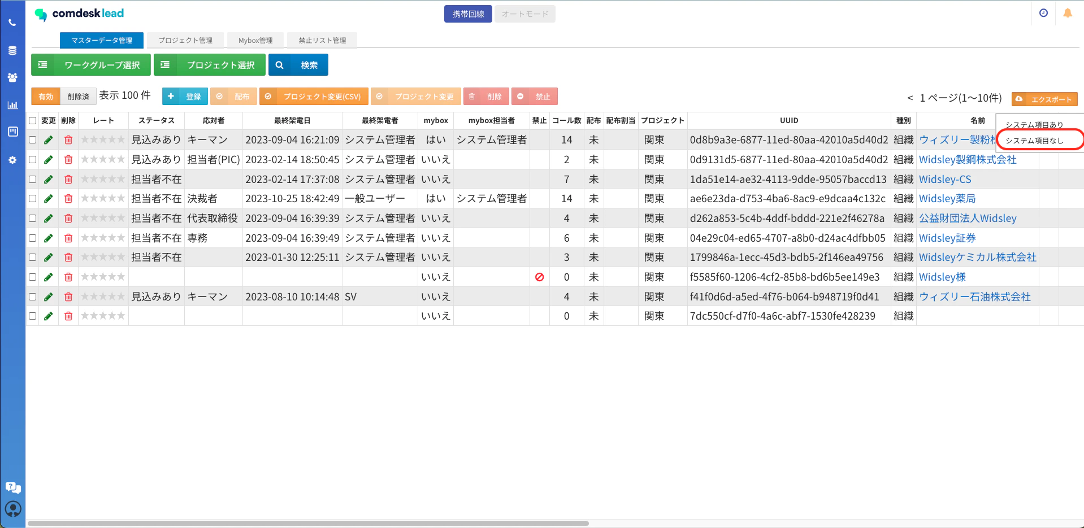Open the board icon in the sidebar
The width and height of the screenshot is (1084, 528).
click(x=12, y=132)
